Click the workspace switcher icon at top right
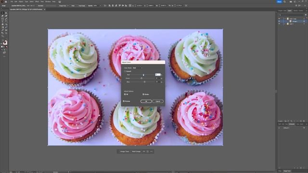The image size is (308, 173). pyautogui.click(x=295, y=2)
